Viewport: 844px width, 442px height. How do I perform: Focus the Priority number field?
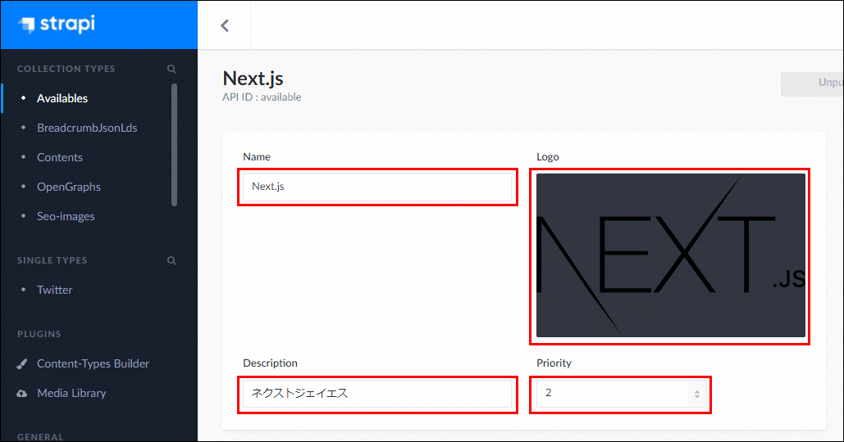coord(621,394)
